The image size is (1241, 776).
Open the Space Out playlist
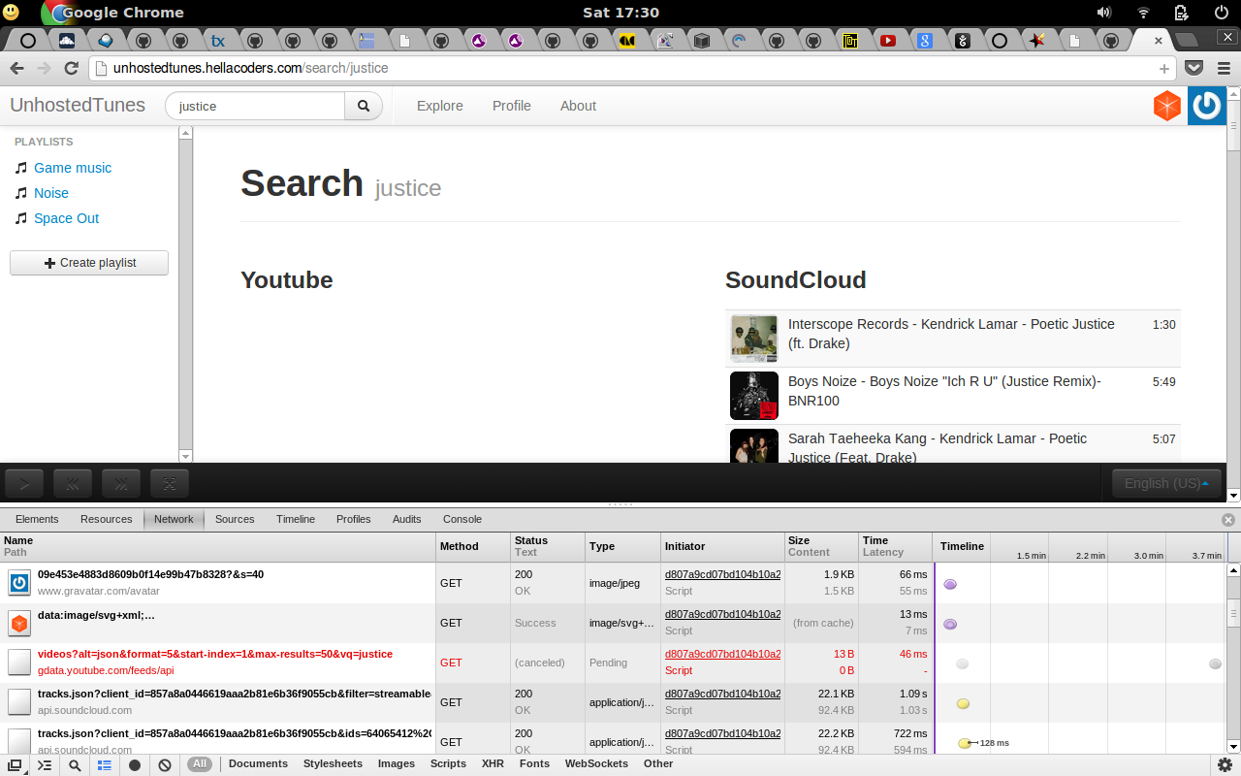click(66, 218)
